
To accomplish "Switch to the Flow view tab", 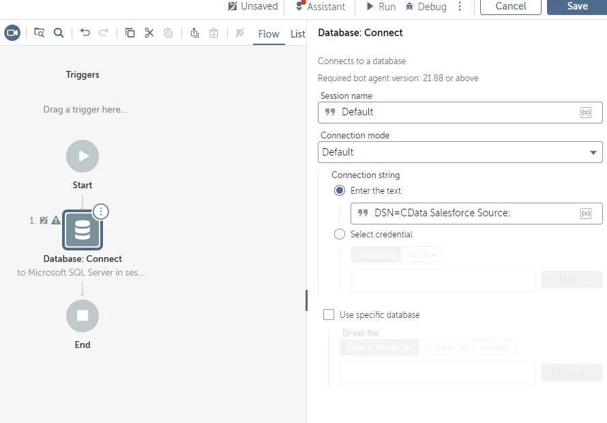I will tap(268, 34).
